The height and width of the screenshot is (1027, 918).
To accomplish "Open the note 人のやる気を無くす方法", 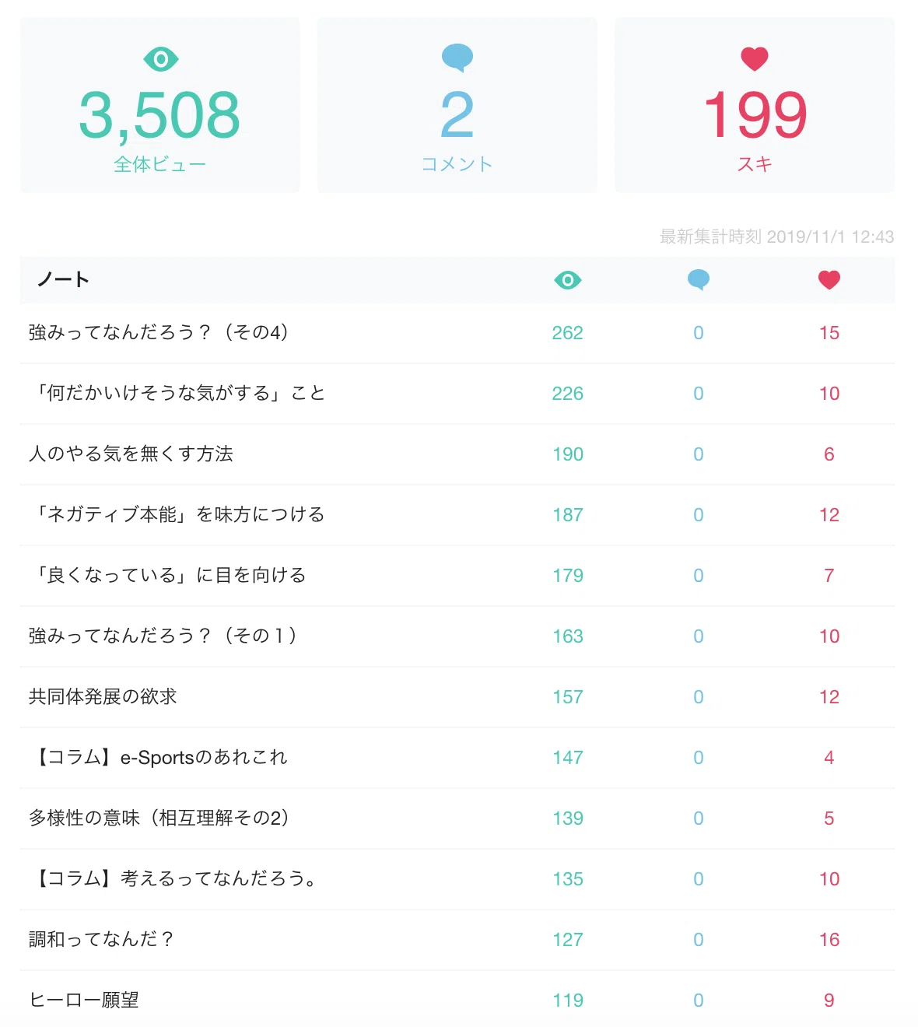I will pos(131,454).
